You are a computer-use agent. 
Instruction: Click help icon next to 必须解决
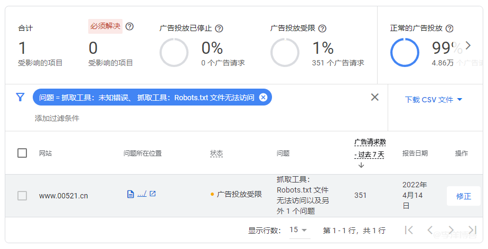[x=129, y=26]
